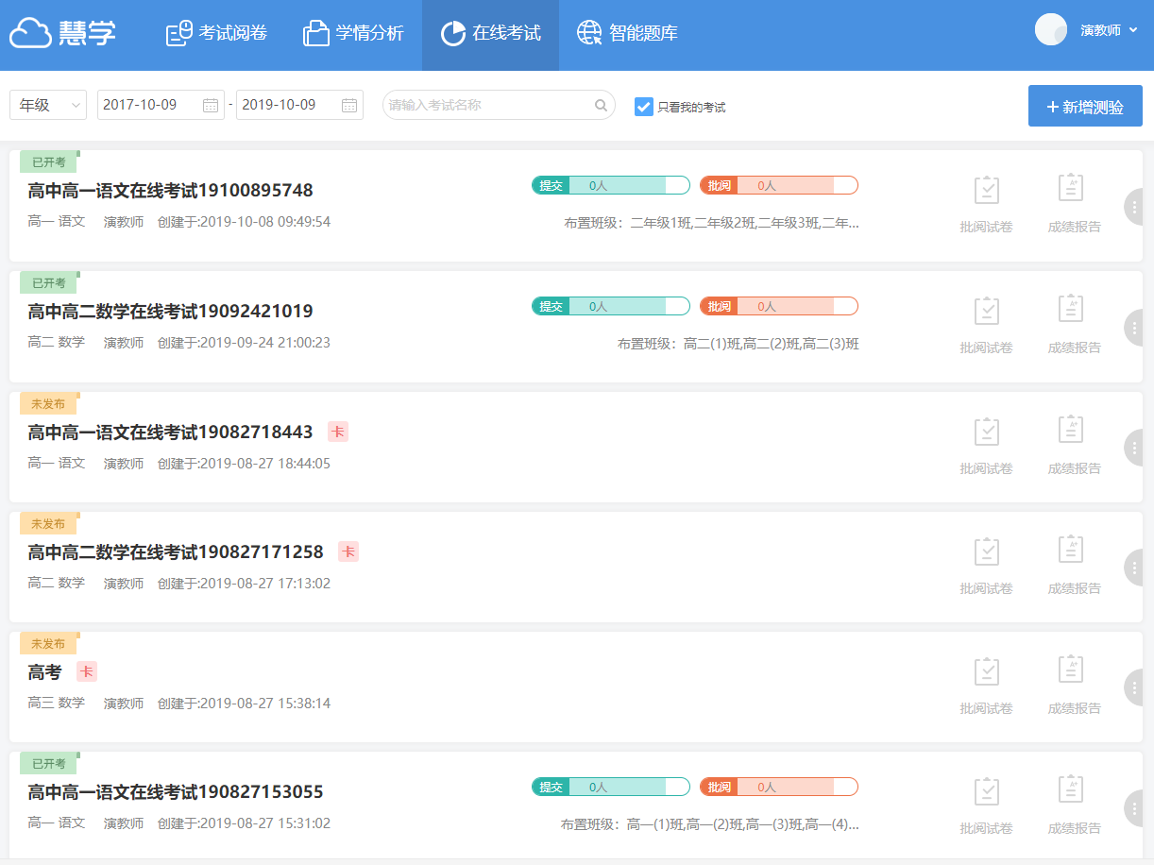Click the 新增测验 button
Image resolution: width=1154 pixels, height=865 pixels.
click(1085, 107)
